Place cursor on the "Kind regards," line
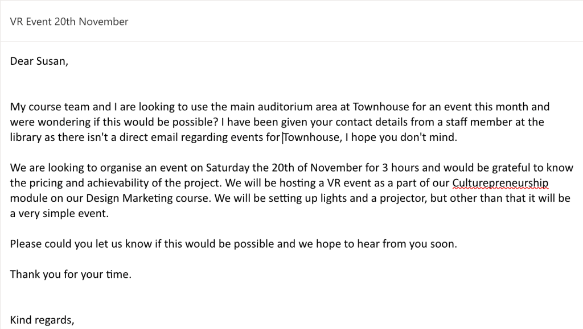 (x=42, y=320)
